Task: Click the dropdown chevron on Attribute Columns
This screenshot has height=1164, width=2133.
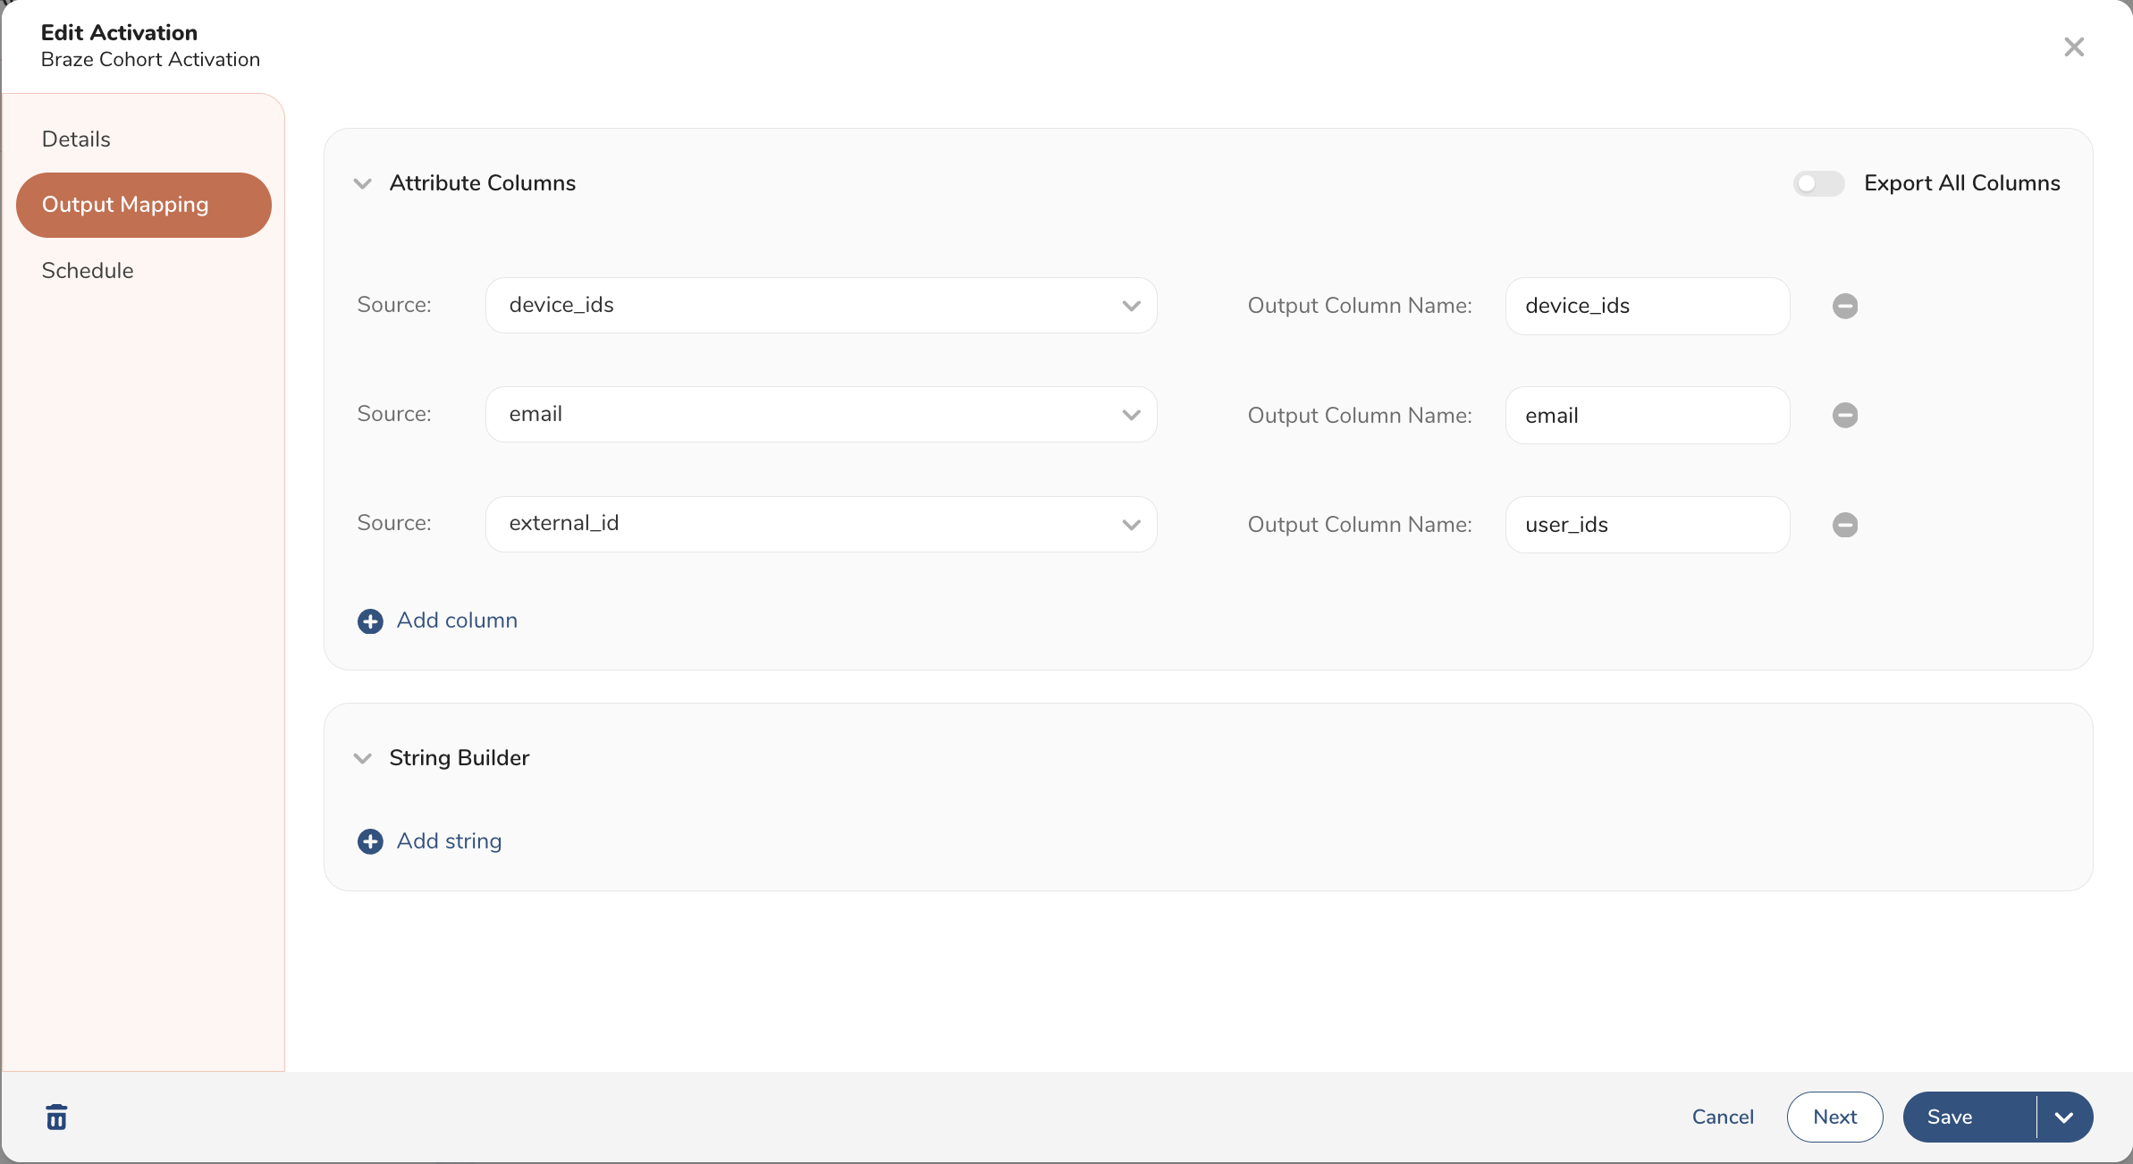Action: 363,183
